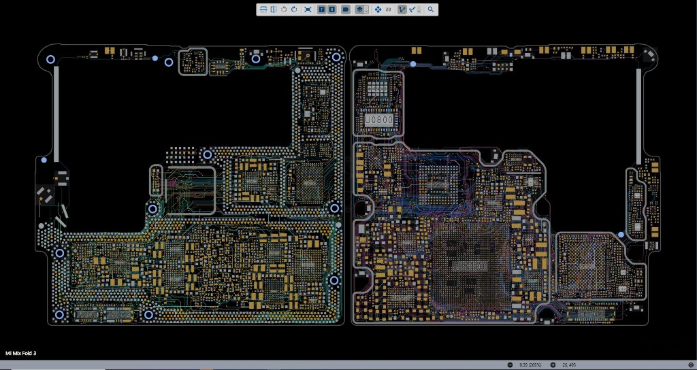This screenshot has height=370, width=697.
Task: Mirror the board horizontally
Action: [x=274, y=10]
